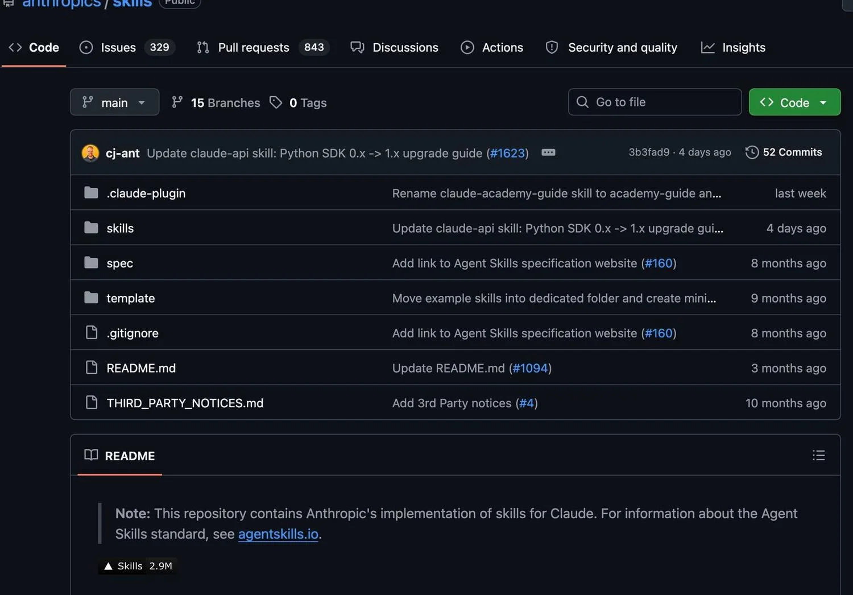Open Security and quality tab

(x=611, y=47)
